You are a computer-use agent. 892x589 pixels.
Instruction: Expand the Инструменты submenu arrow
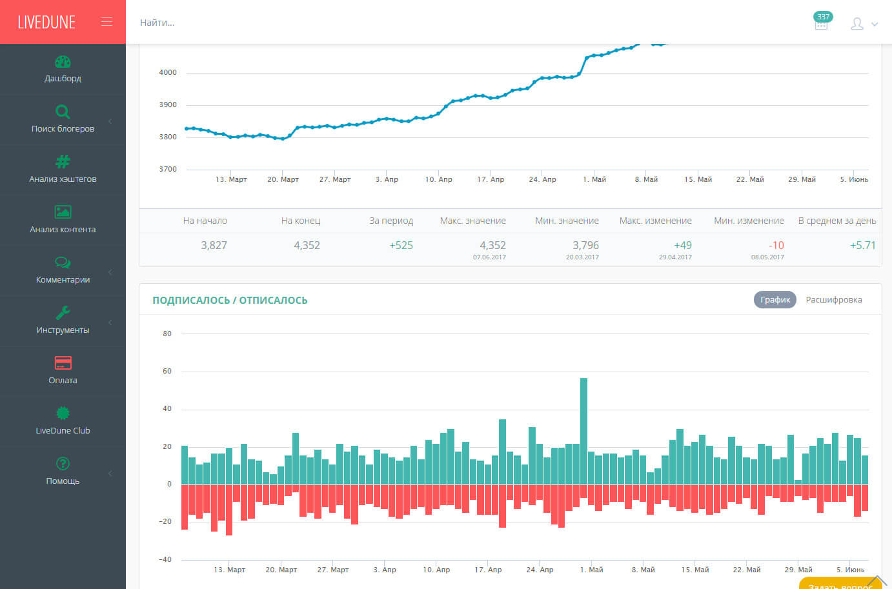coord(110,323)
